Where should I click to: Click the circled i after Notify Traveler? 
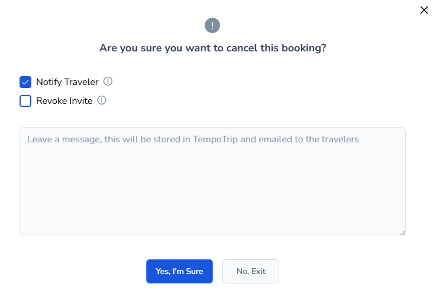click(x=108, y=81)
